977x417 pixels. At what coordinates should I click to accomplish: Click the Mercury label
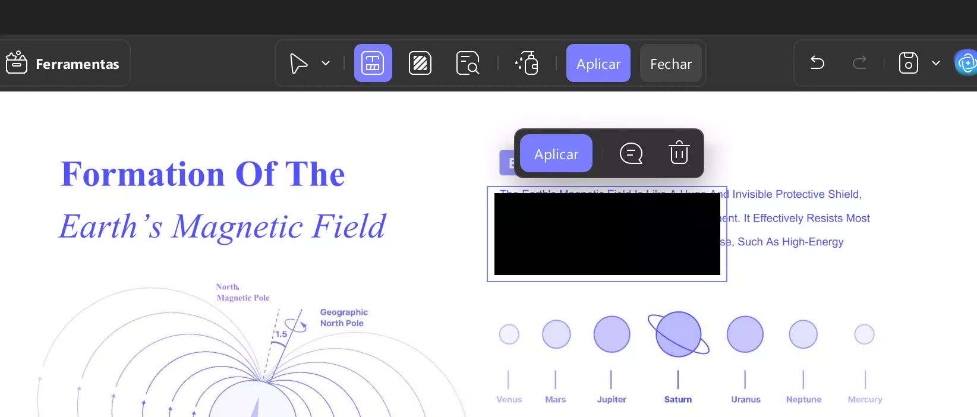click(865, 399)
